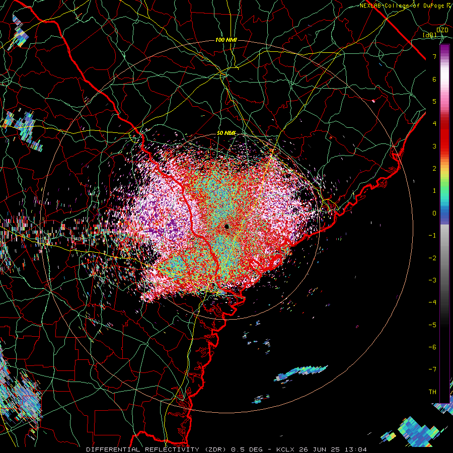Viewport: 453px width, 453px height.
Task: Click the -5 value on the color scale
Action: [x=432, y=325]
